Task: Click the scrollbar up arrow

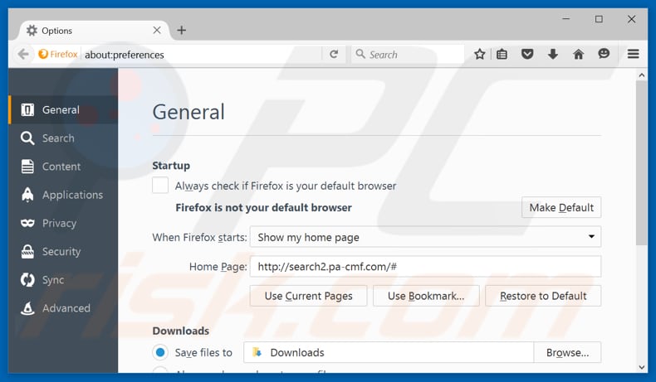Action: point(641,75)
